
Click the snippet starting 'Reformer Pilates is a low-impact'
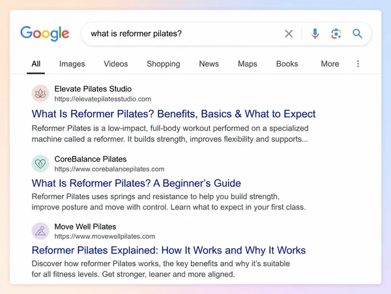click(170, 134)
